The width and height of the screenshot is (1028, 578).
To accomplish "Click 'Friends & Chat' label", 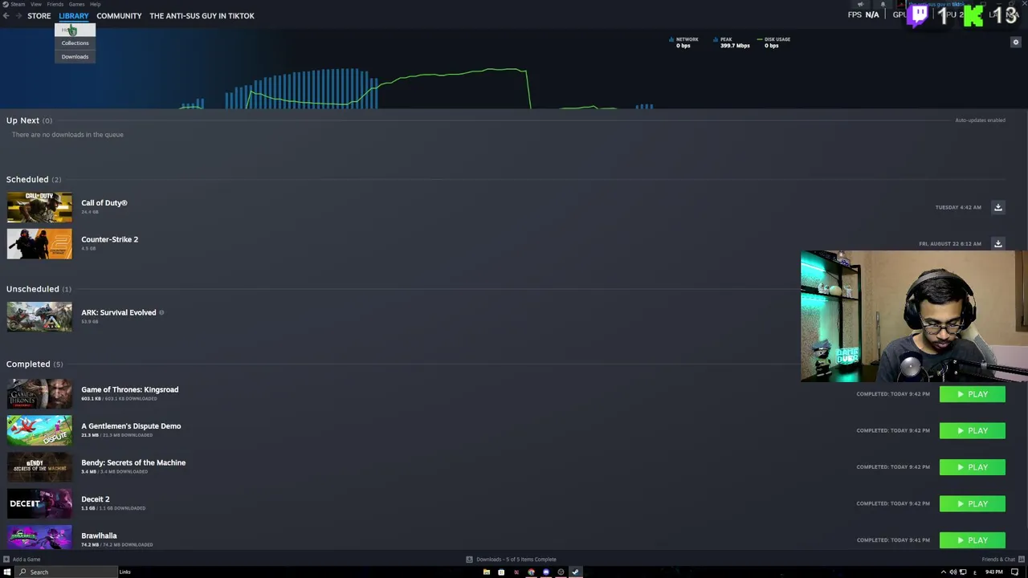I will click(998, 560).
